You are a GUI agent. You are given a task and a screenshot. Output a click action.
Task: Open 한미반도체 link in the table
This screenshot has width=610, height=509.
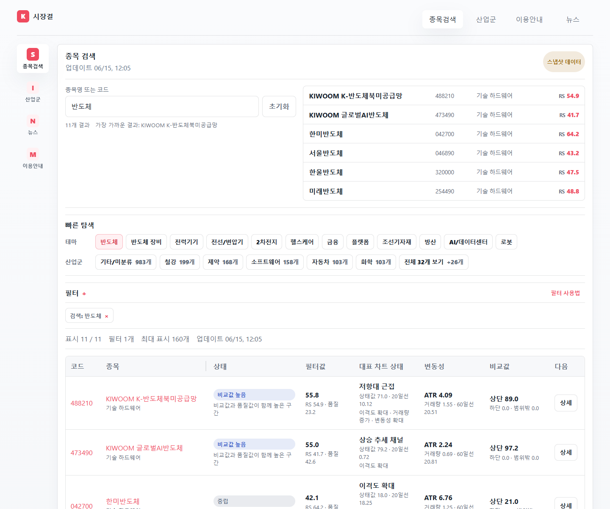coord(122,501)
